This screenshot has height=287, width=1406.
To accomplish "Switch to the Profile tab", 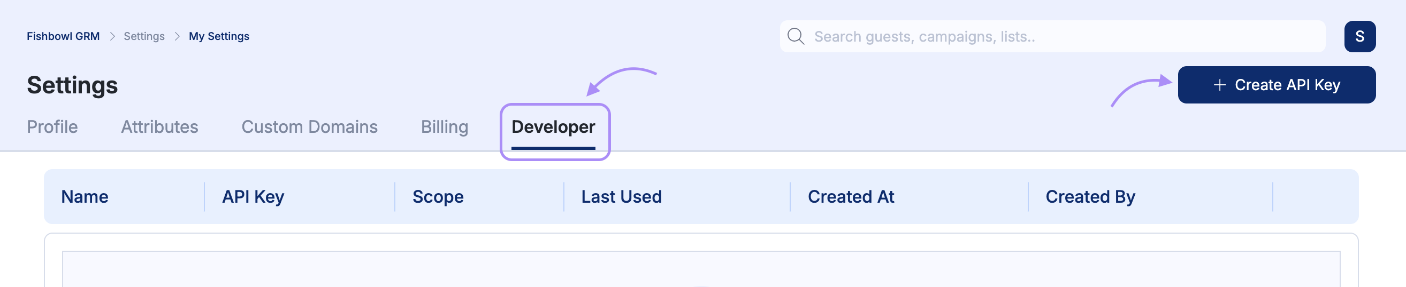I will click(x=52, y=127).
